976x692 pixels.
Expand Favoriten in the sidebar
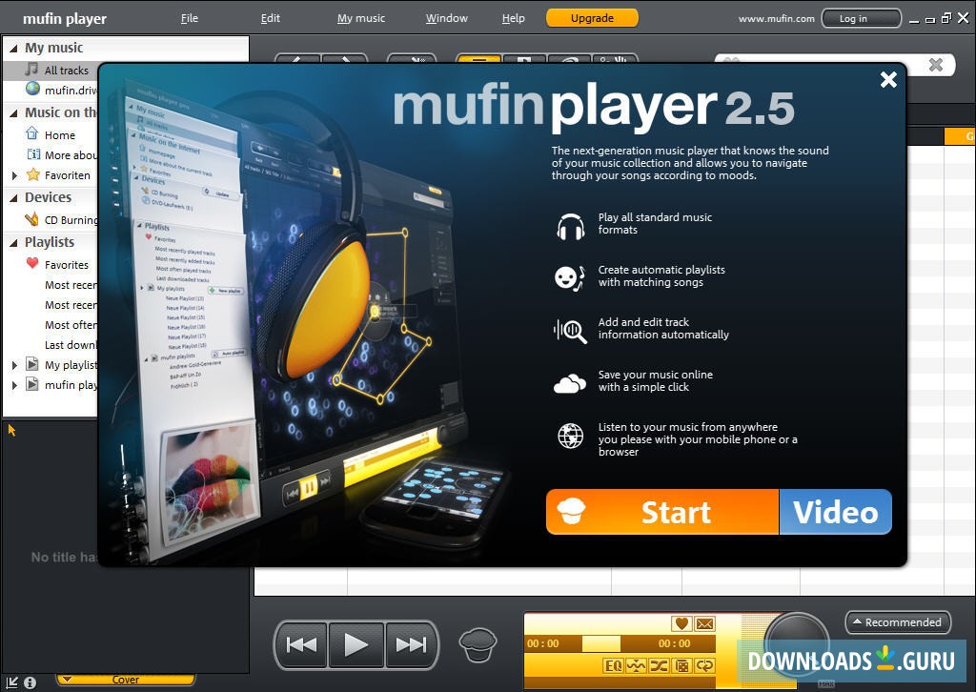13,174
